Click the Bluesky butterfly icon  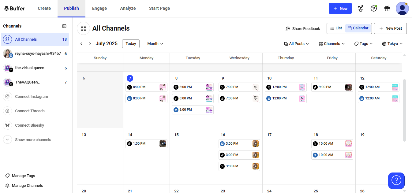pyautogui.click(x=8, y=125)
